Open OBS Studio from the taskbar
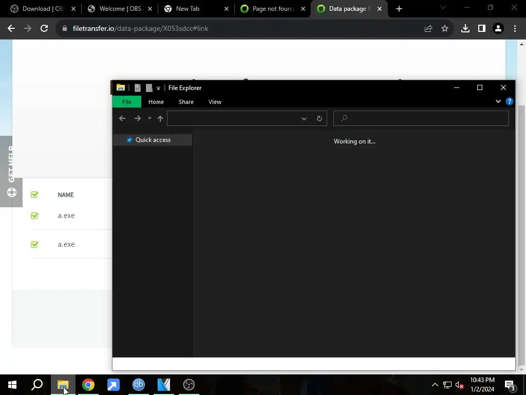This screenshot has width=526, height=395. [x=189, y=385]
